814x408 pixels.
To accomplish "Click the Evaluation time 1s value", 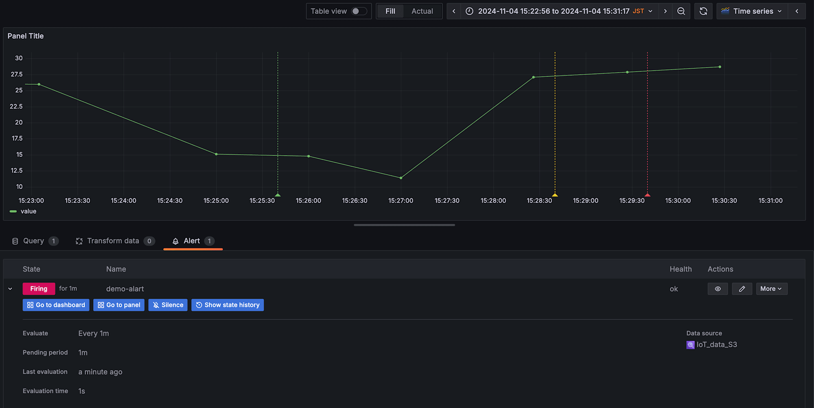I will (81, 391).
